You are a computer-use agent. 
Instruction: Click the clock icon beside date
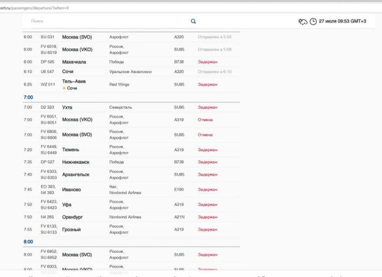(313, 22)
